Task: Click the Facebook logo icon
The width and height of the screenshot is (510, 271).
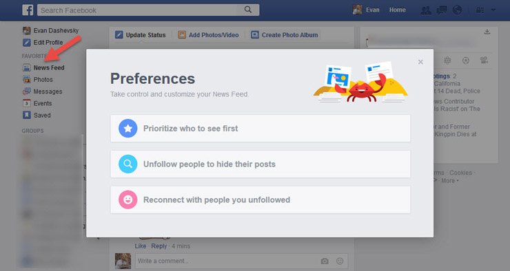Action: [28, 10]
